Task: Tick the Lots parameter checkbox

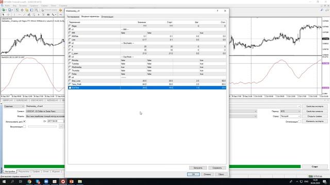Action: pos(70,40)
